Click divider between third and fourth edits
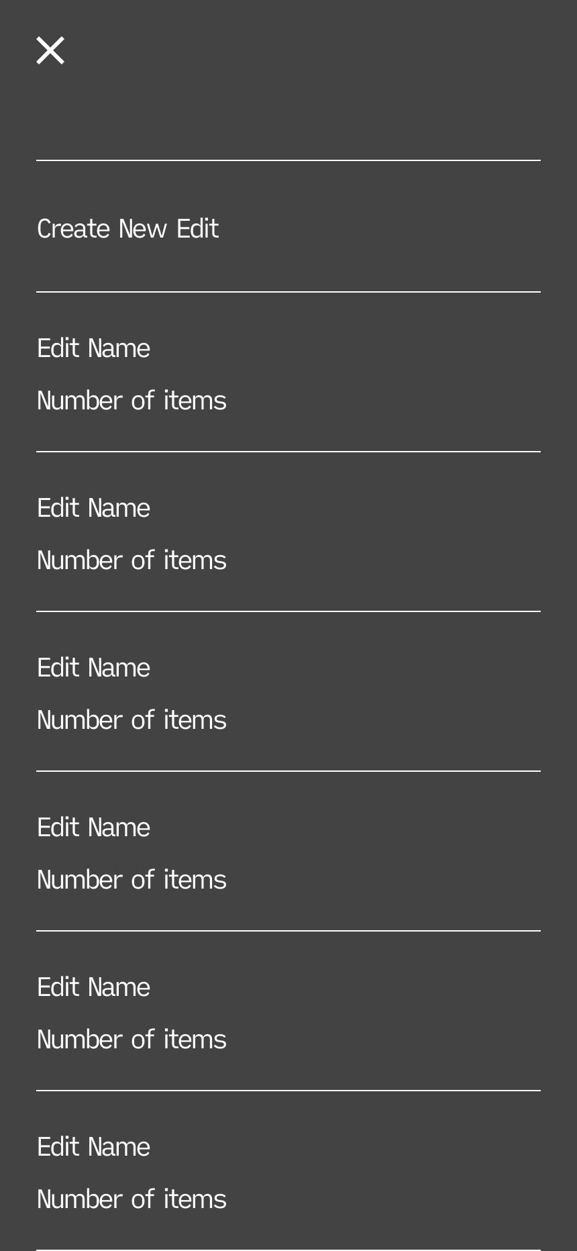 [x=288, y=771]
